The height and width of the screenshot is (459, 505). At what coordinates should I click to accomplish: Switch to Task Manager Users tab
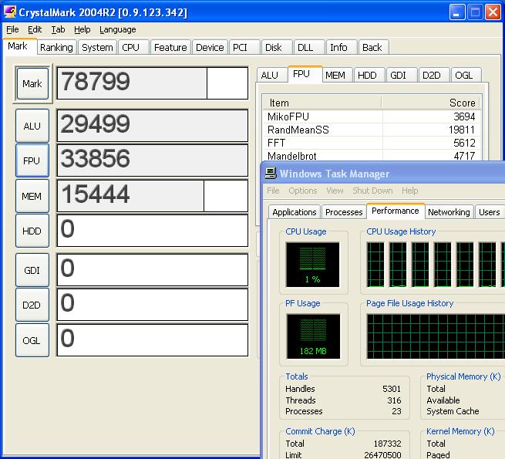pos(490,212)
